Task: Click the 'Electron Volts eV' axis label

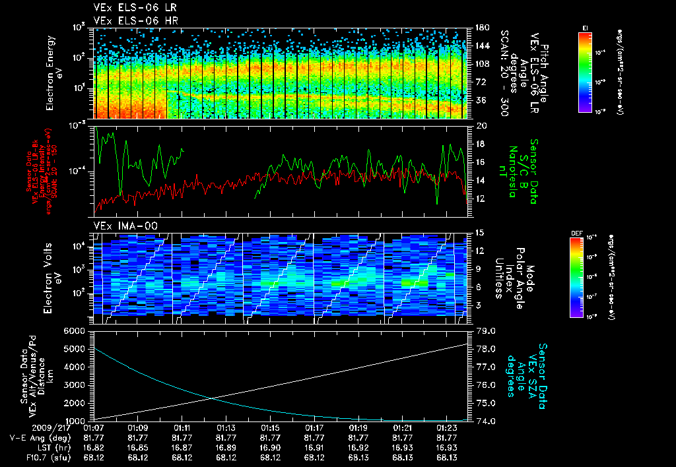Action: point(51,278)
